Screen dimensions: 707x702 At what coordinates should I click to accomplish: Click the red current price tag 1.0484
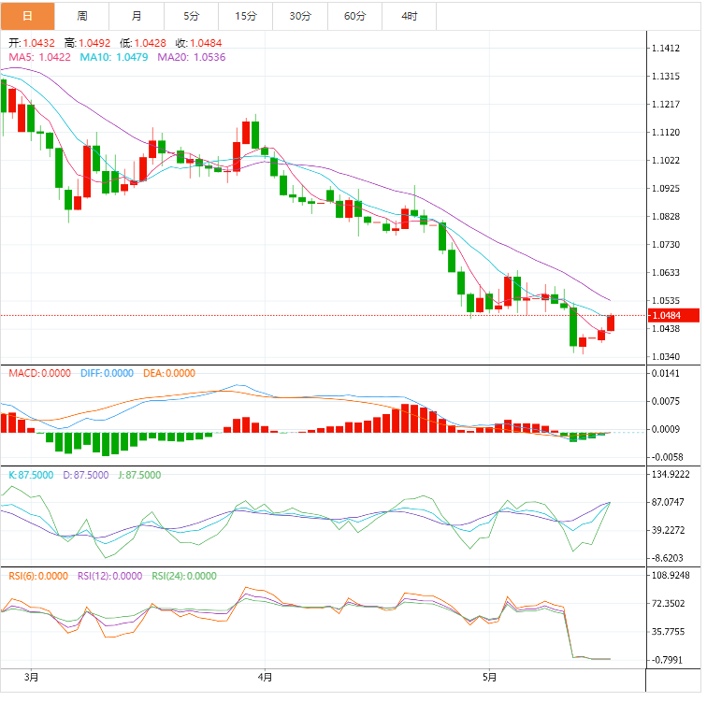pyautogui.click(x=673, y=315)
